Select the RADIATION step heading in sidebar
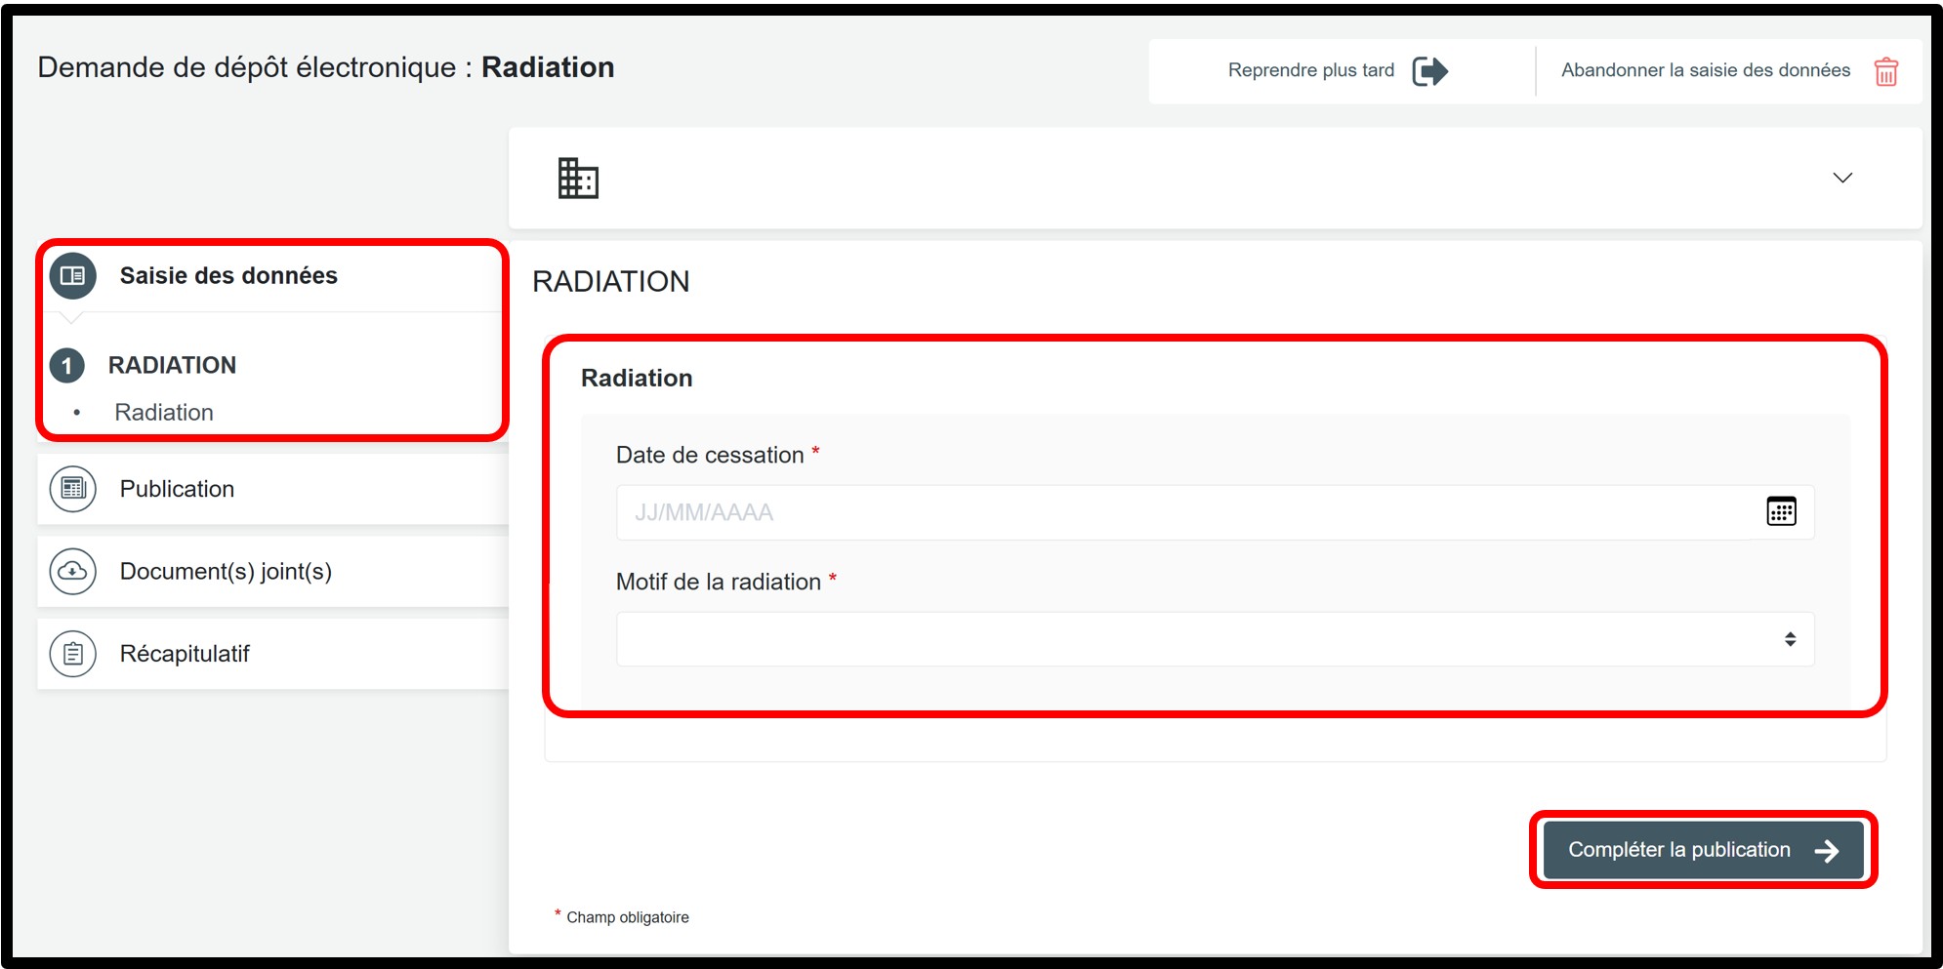The height and width of the screenshot is (969, 1943). [x=172, y=365]
